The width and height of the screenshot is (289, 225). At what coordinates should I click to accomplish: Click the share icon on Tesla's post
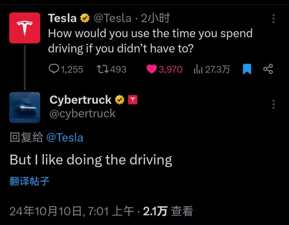pos(268,69)
